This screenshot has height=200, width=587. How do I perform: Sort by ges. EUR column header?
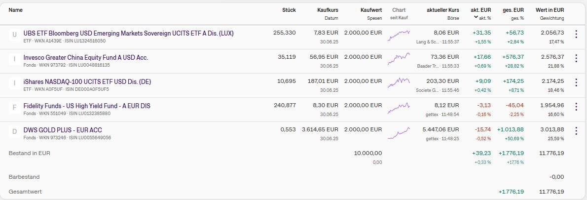[x=513, y=10]
